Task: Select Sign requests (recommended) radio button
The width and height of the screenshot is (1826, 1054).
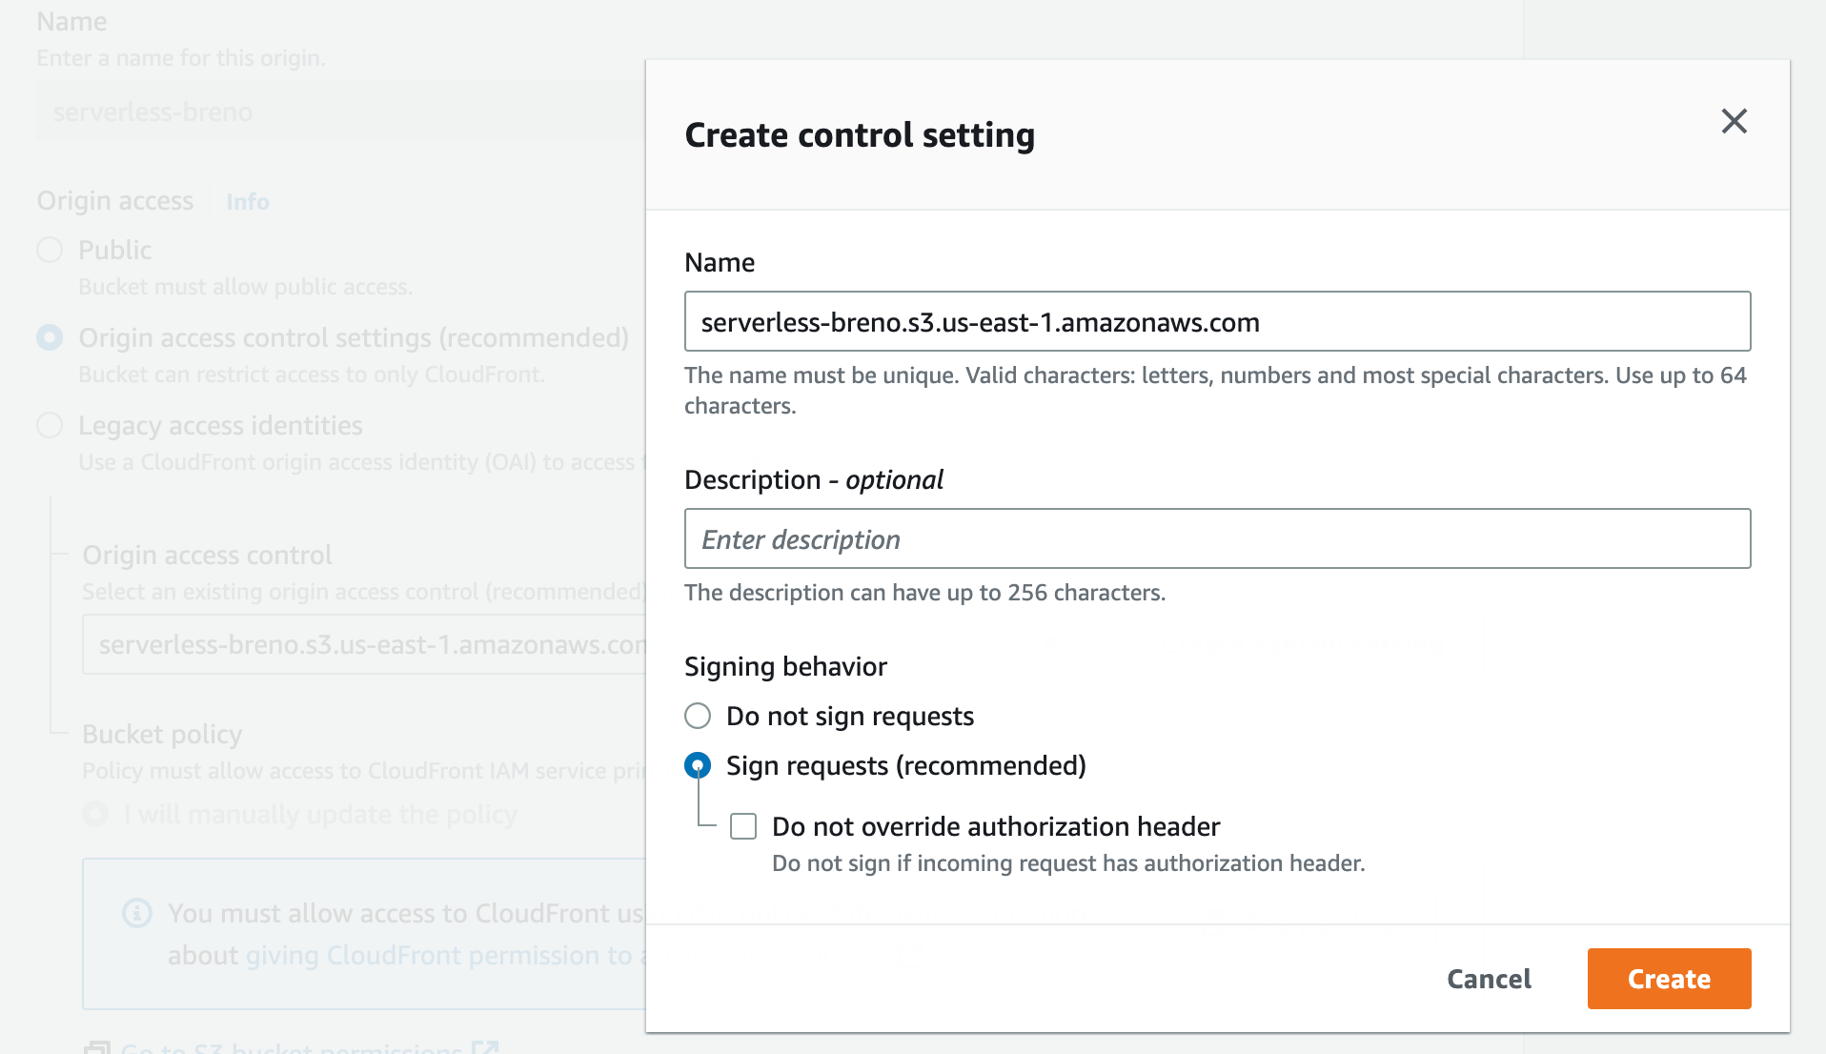Action: [x=698, y=765]
